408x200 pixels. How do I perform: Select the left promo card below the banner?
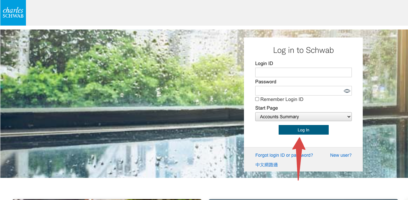[107, 199]
